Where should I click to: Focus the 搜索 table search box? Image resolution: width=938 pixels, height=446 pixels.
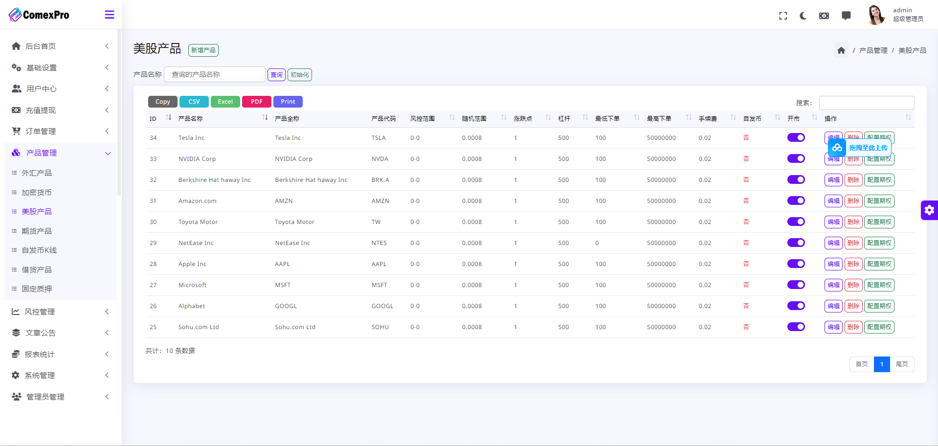point(867,103)
